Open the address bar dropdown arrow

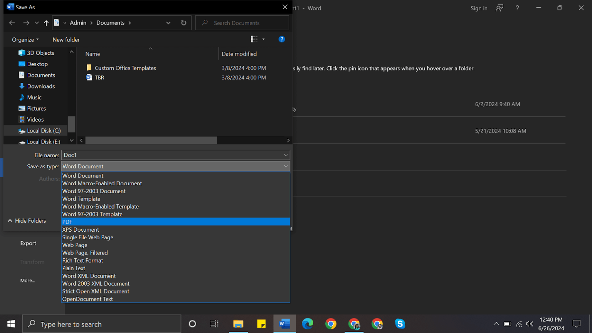coord(168,23)
